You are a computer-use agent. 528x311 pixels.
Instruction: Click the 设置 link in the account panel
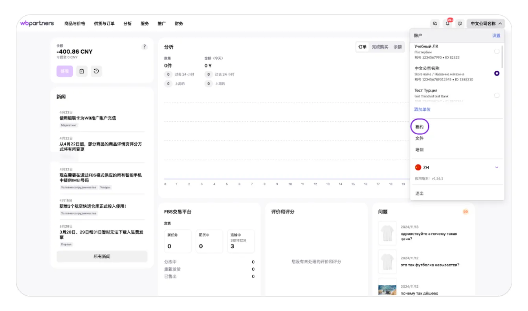[x=497, y=35]
